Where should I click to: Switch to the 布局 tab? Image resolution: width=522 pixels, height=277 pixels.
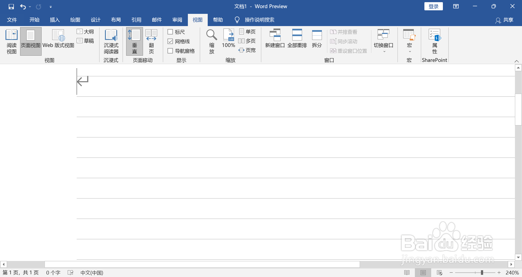[116, 20]
